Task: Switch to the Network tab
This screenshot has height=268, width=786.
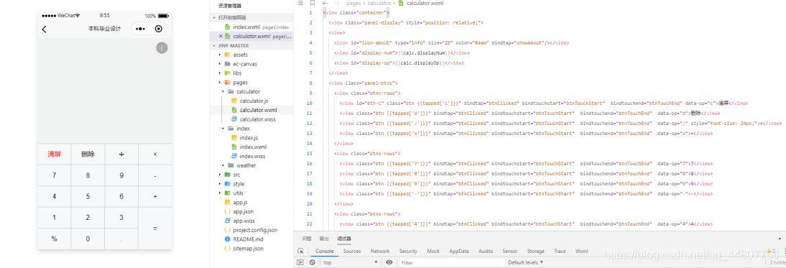Action: (380, 251)
